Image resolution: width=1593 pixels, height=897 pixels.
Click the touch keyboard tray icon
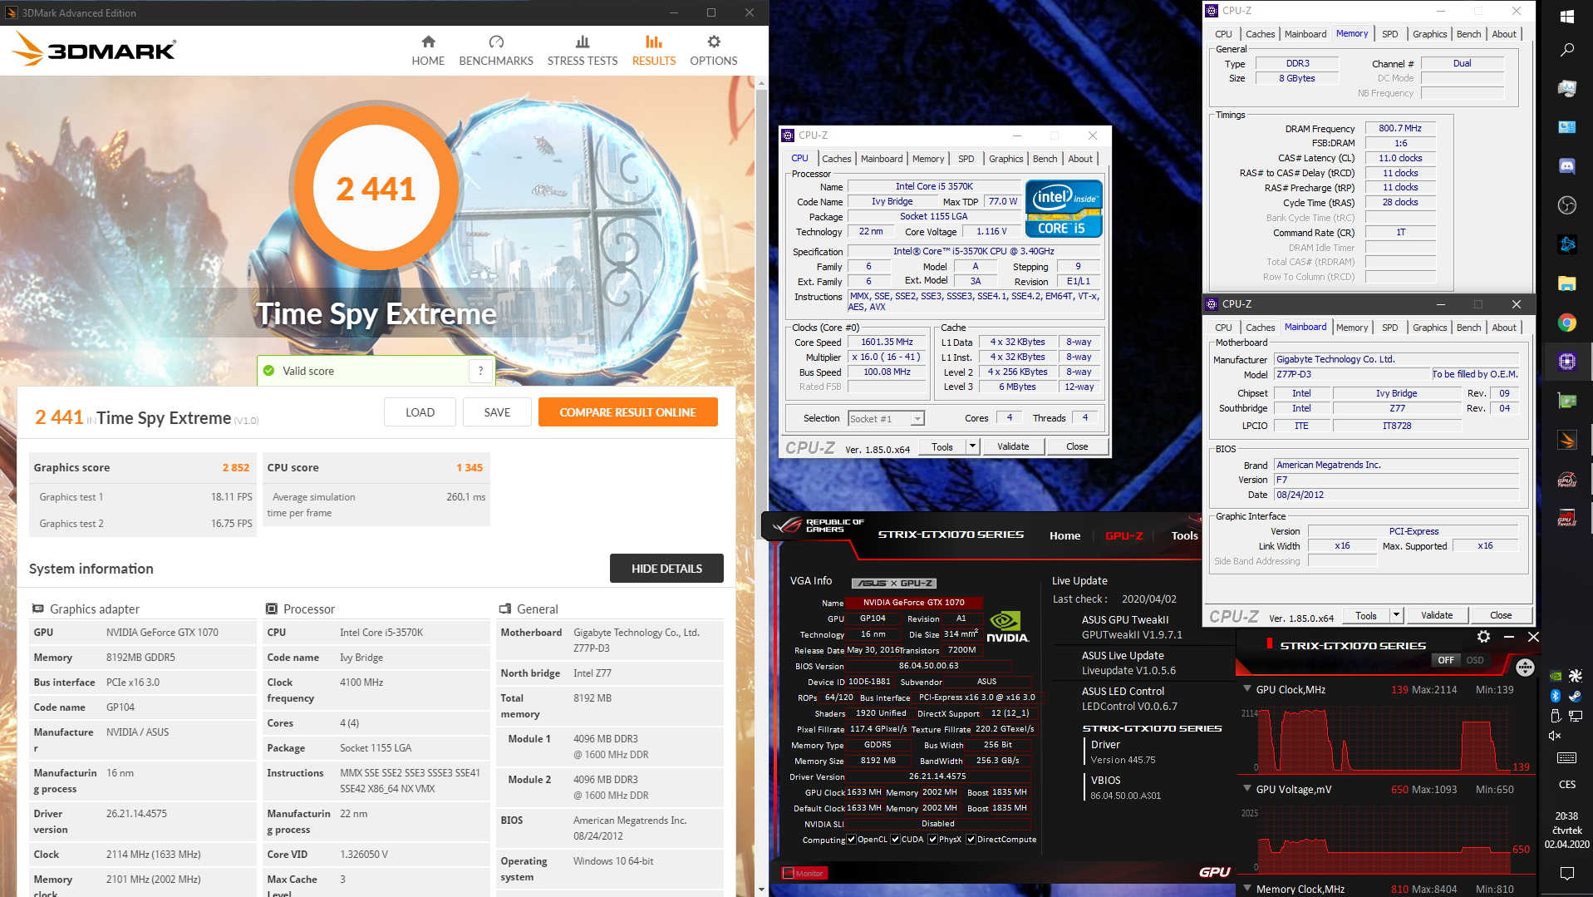click(x=1567, y=757)
